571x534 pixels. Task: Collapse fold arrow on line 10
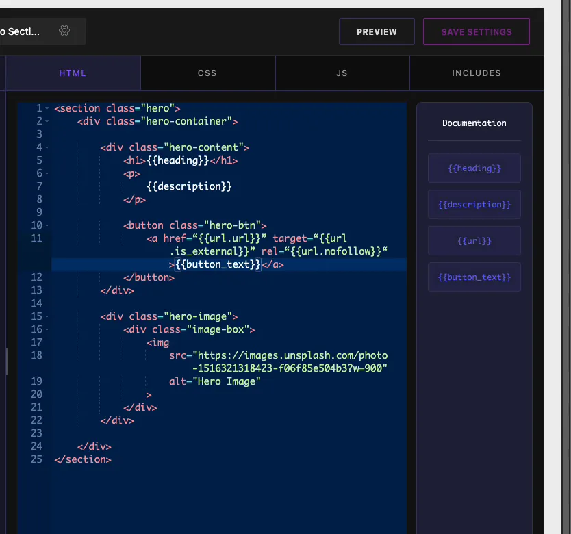click(x=47, y=225)
